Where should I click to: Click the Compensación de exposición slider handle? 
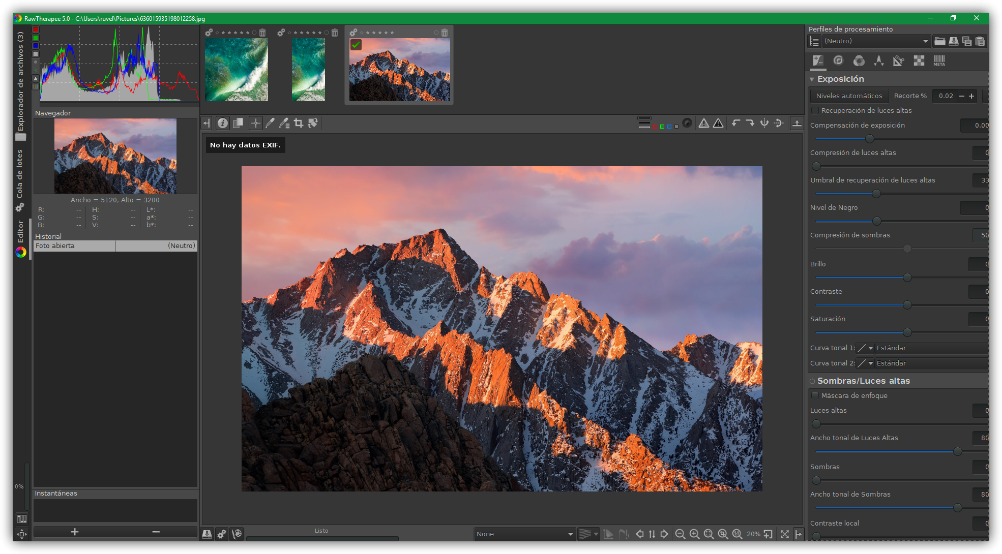(x=870, y=139)
